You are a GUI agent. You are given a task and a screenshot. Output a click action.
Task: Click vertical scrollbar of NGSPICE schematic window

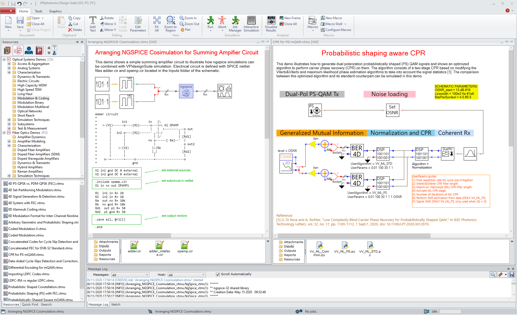[267, 94]
